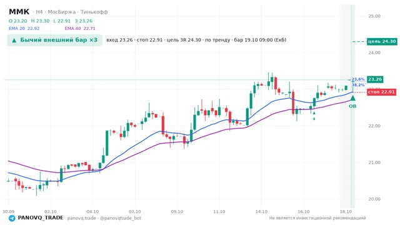This screenshot has height=225, width=400.
Task: Click the 'O 23.20' open value
Action: [x=18, y=21]
